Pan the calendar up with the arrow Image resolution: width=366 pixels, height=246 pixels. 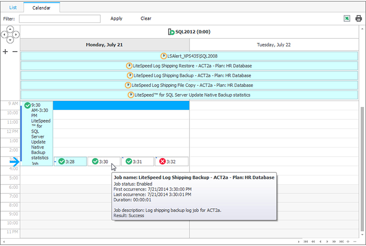pyautogui.click(x=10, y=29)
